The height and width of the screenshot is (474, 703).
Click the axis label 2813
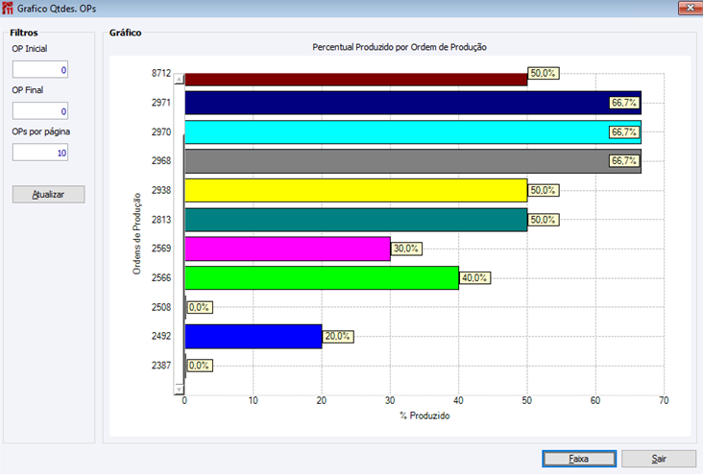(x=161, y=220)
